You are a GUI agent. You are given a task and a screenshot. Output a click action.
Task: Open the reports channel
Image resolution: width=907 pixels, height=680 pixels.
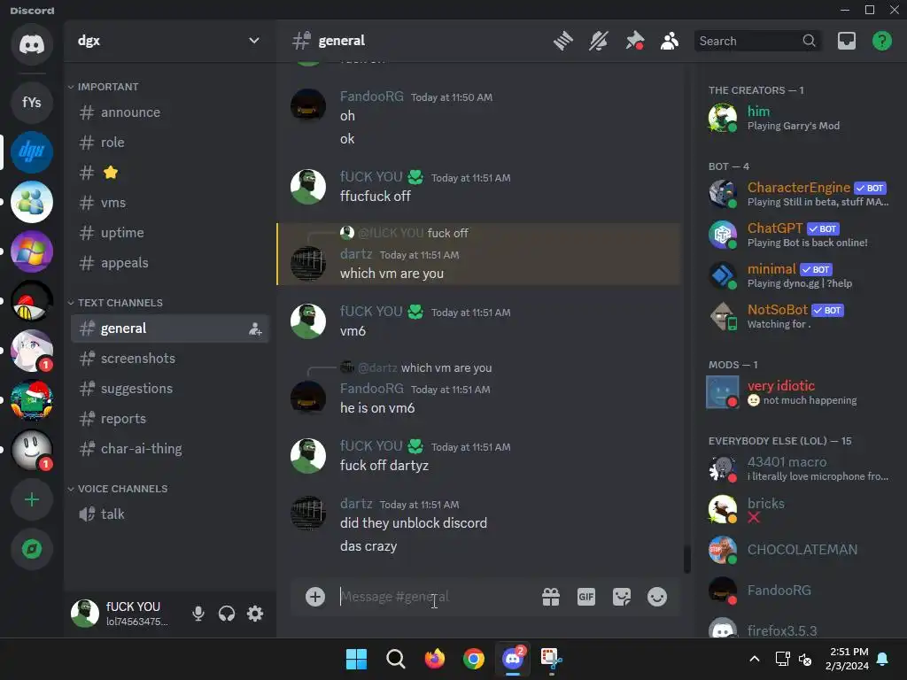[170, 419]
